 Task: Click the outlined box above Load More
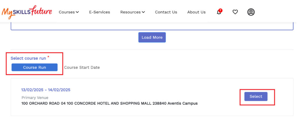pyautogui.click(x=152, y=26)
